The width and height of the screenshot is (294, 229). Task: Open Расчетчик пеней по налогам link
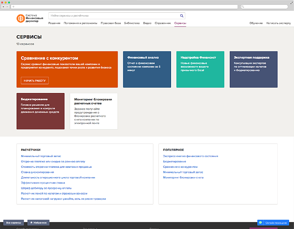point(54,193)
